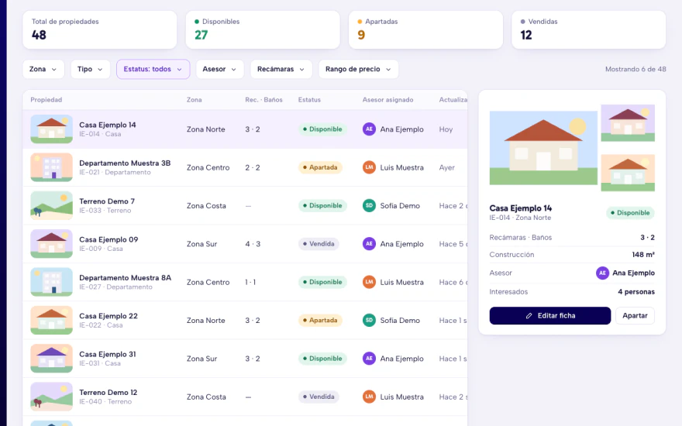Select Departamento Muestra 3B property name

point(125,163)
